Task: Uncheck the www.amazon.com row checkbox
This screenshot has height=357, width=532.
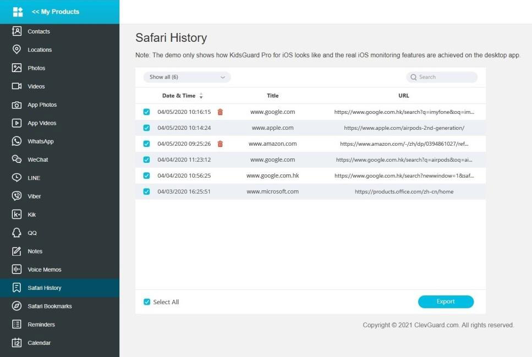Action: (146, 144)
